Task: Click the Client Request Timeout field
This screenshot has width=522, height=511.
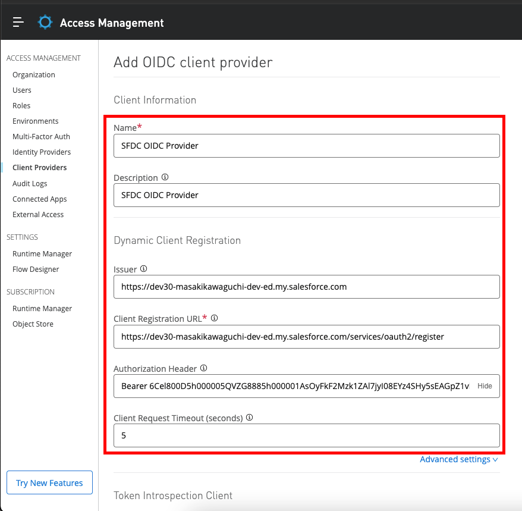Action: [306, 435]
